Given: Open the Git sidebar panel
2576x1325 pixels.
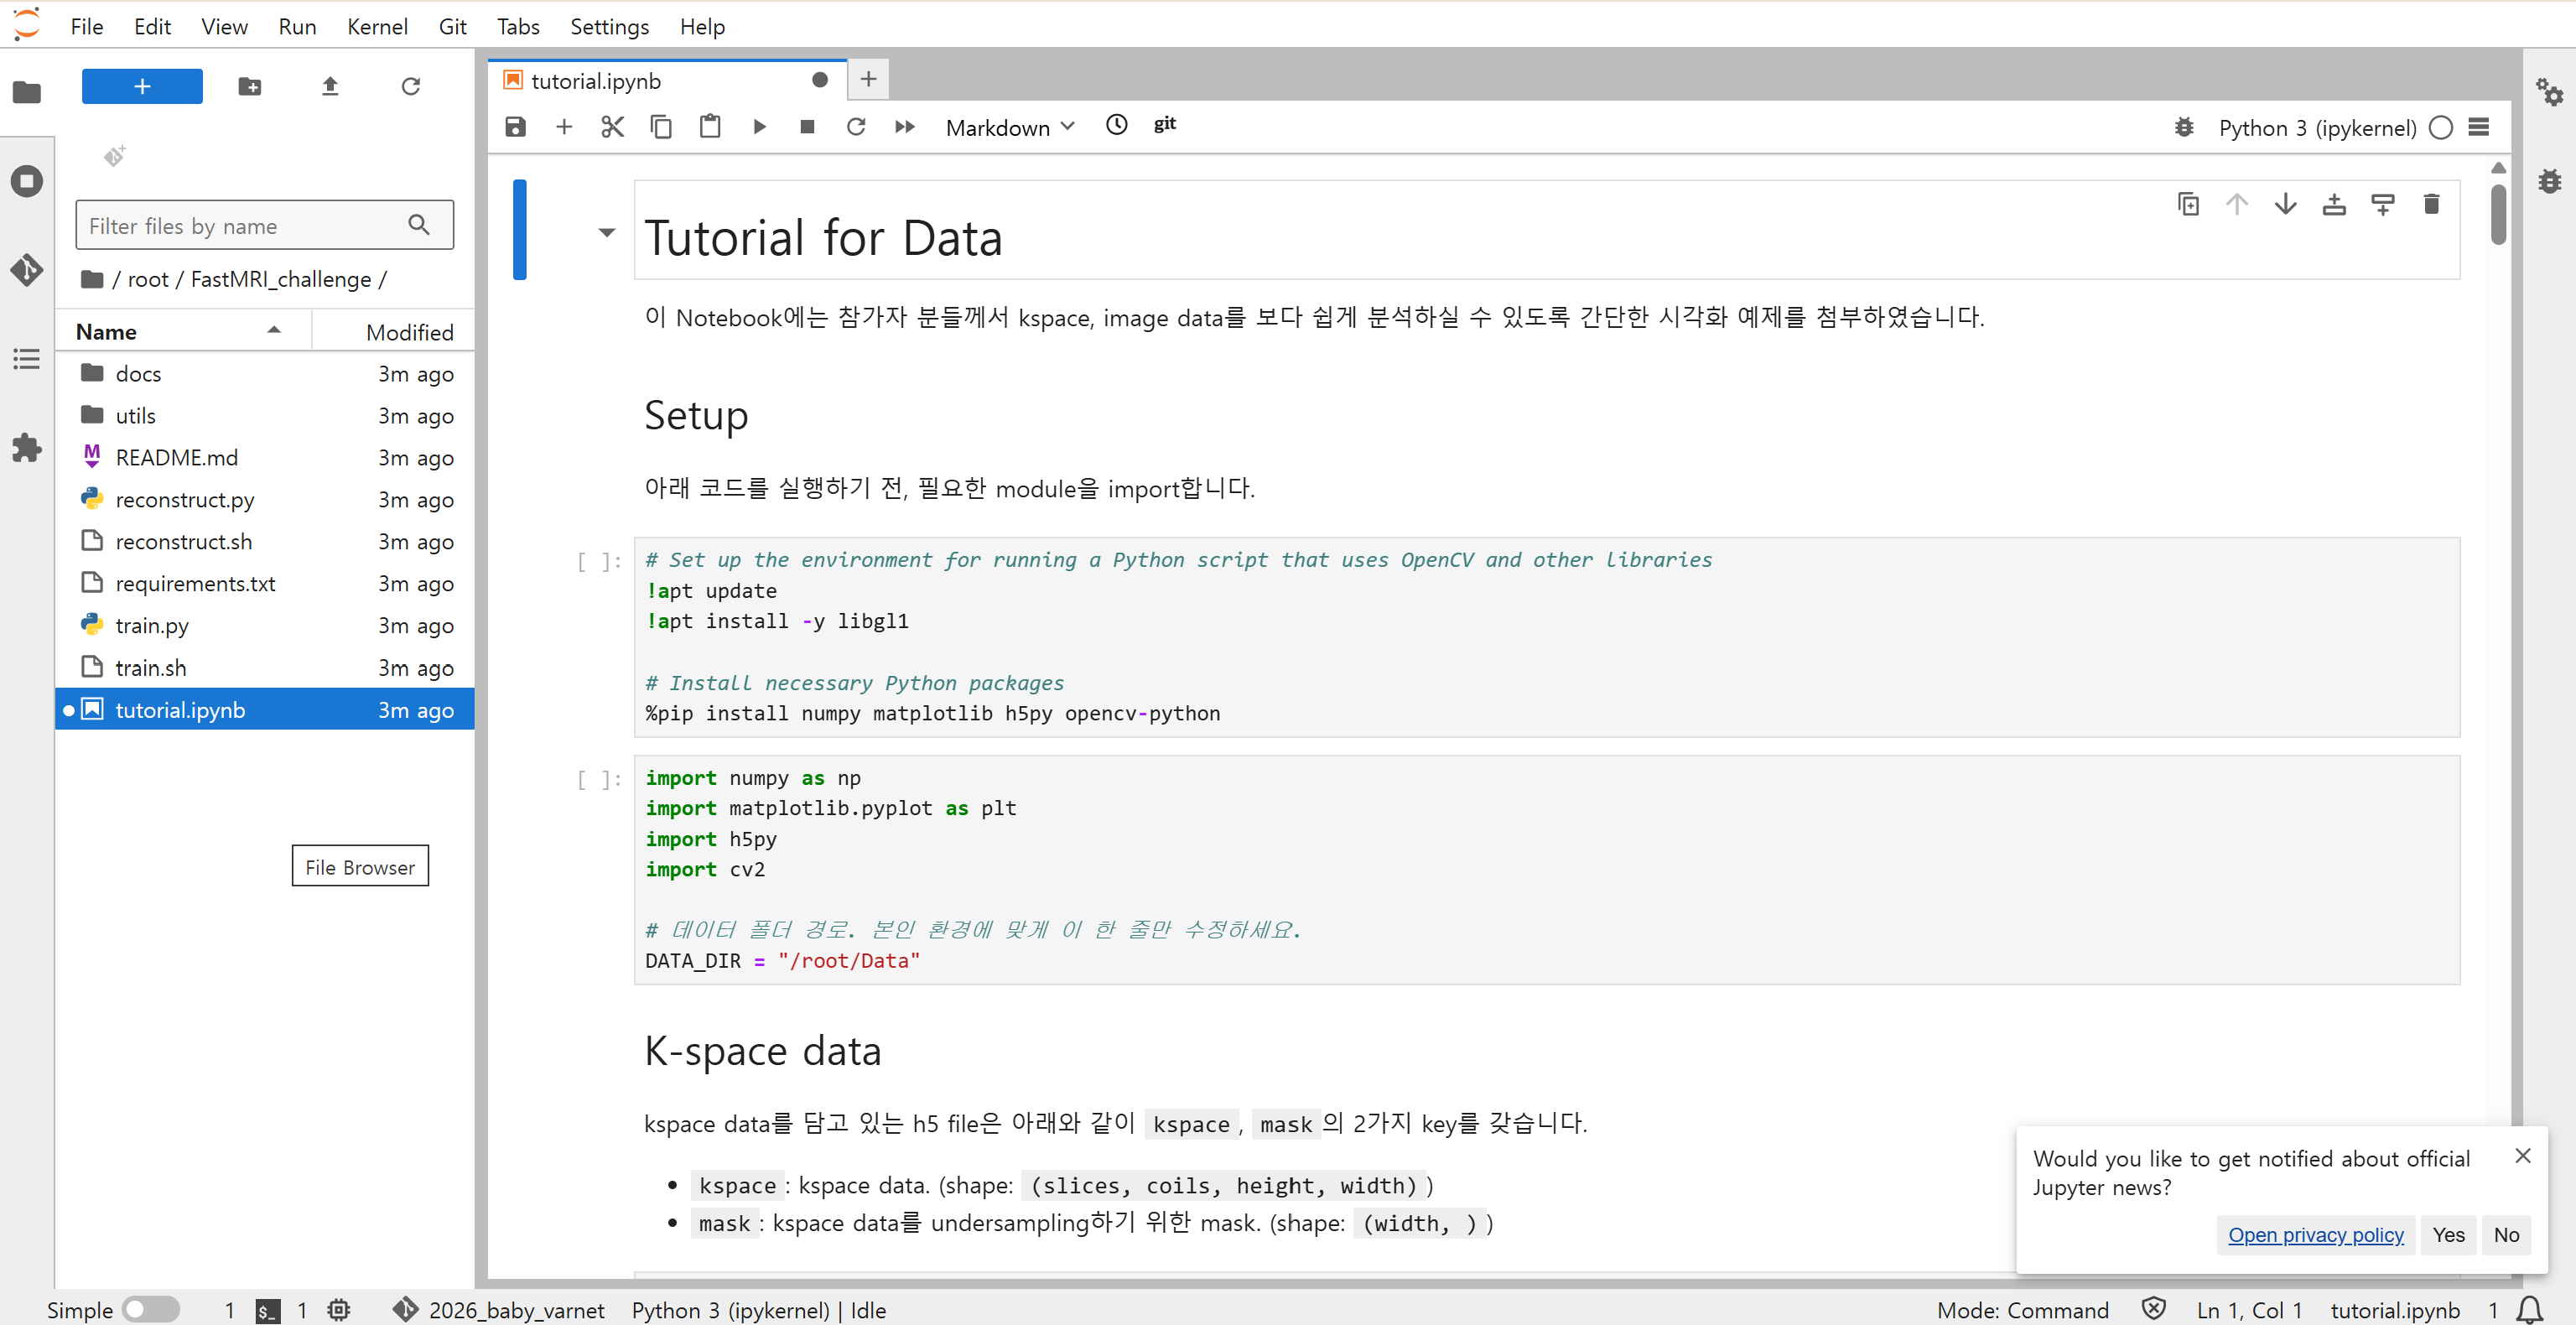Looking at the screenshot, I should coord(27,270).
